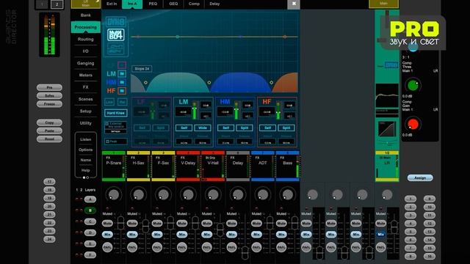Open the Routing menu item
This screenshot has width=470, height=264.
(86, 39)
